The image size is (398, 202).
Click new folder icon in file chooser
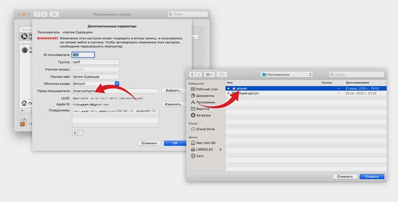pyautogui.click(x=222, y=75)
